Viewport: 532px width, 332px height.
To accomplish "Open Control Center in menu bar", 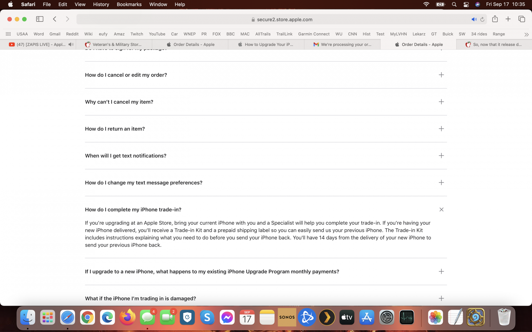I will pyautogui.click(x=466, y=4).
